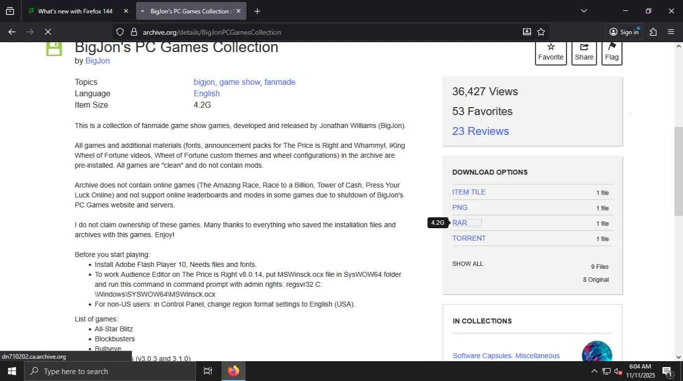Image resolution: width=683 pixels, height=381 pixels.
Task: Favorite this archive item
Action: (x=551, y=52)
